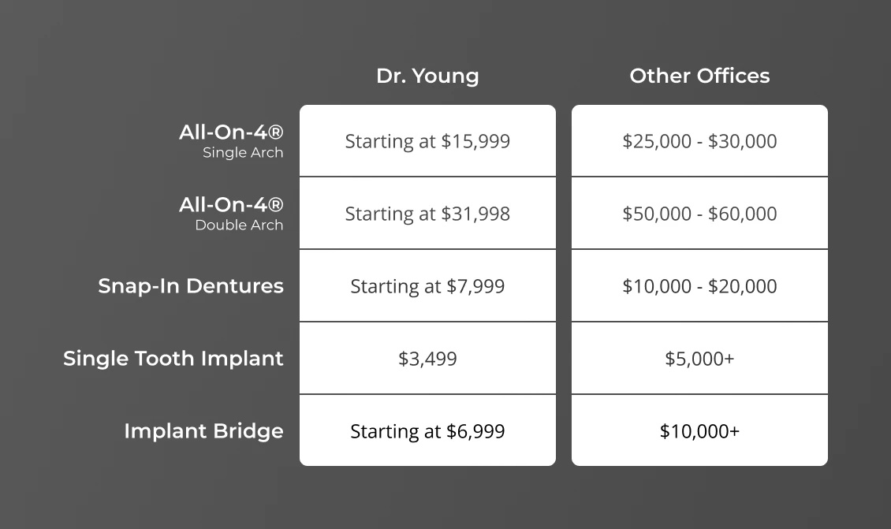Screen dimensions: 891x529
Task: Click the Starting at $31,998 cell
Action: tap(427, 214)
